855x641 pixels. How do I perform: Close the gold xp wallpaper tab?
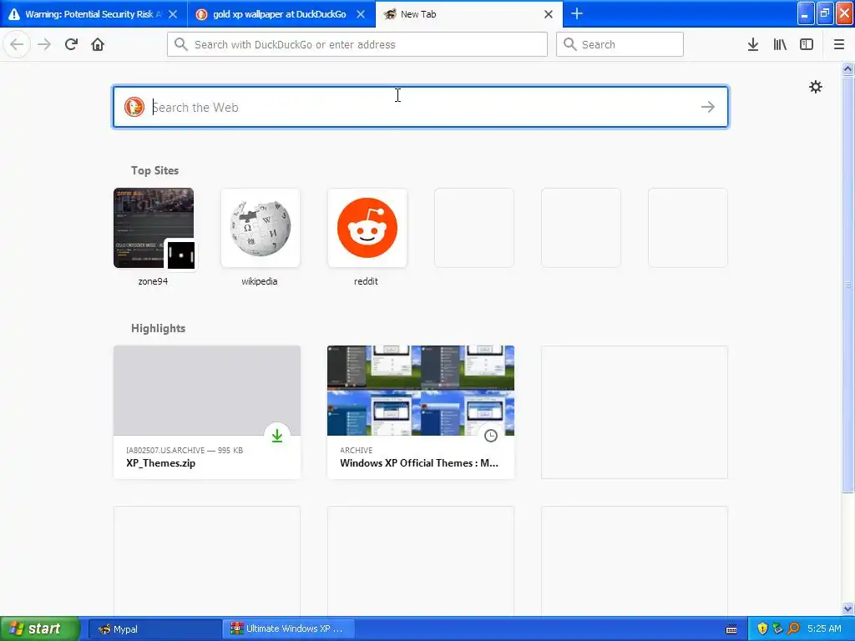pyautogui.click(x=361, y=14)
